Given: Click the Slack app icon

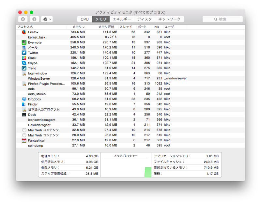Looking at the screenshot, I should [24, 58].
